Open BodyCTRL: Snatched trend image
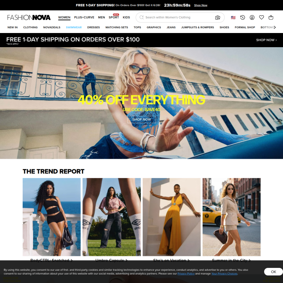This screenshot has width=283, height=283. (x=52, y=217)
